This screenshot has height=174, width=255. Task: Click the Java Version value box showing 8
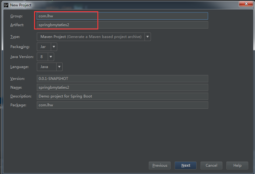click(42, 57)
